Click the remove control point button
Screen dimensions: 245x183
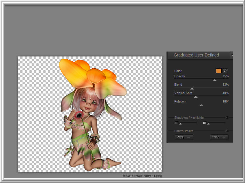[x=184, y=137]
